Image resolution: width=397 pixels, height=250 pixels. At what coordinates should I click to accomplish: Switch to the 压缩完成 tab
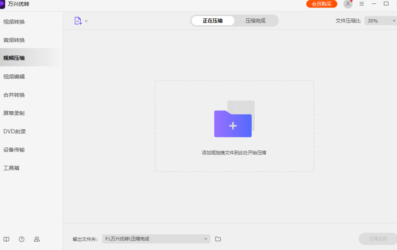[255, 21]
